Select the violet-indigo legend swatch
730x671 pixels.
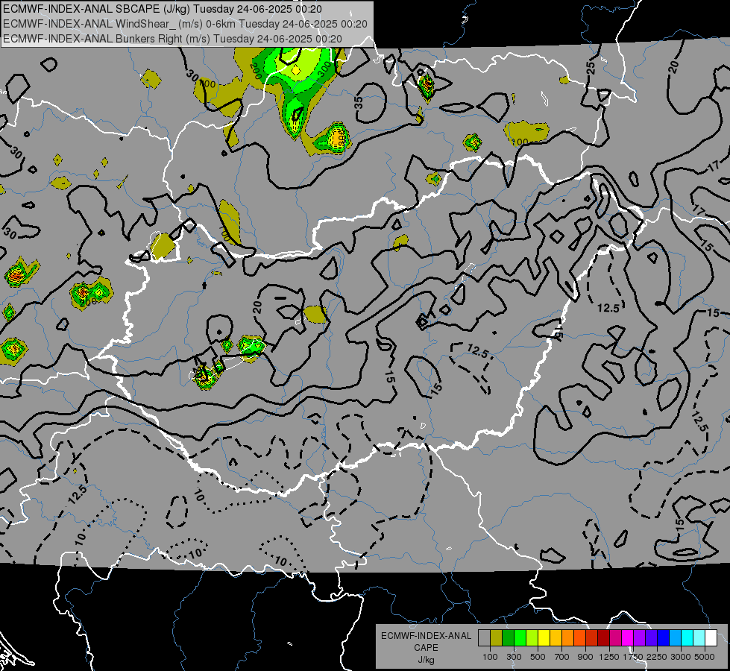(651, 638)
